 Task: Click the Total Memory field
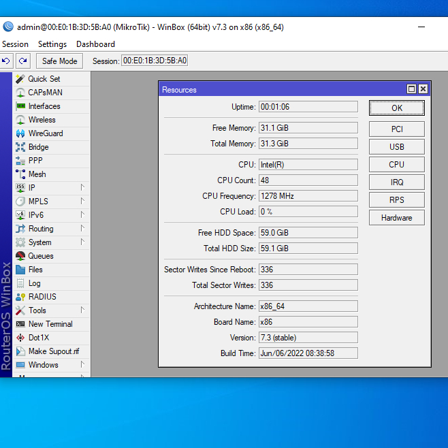(x=308, y=144)
